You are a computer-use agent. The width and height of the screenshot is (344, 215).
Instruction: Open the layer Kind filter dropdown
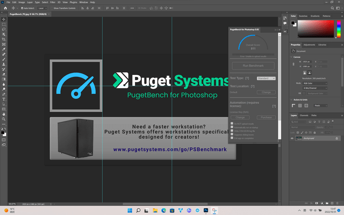coord(298,122)
